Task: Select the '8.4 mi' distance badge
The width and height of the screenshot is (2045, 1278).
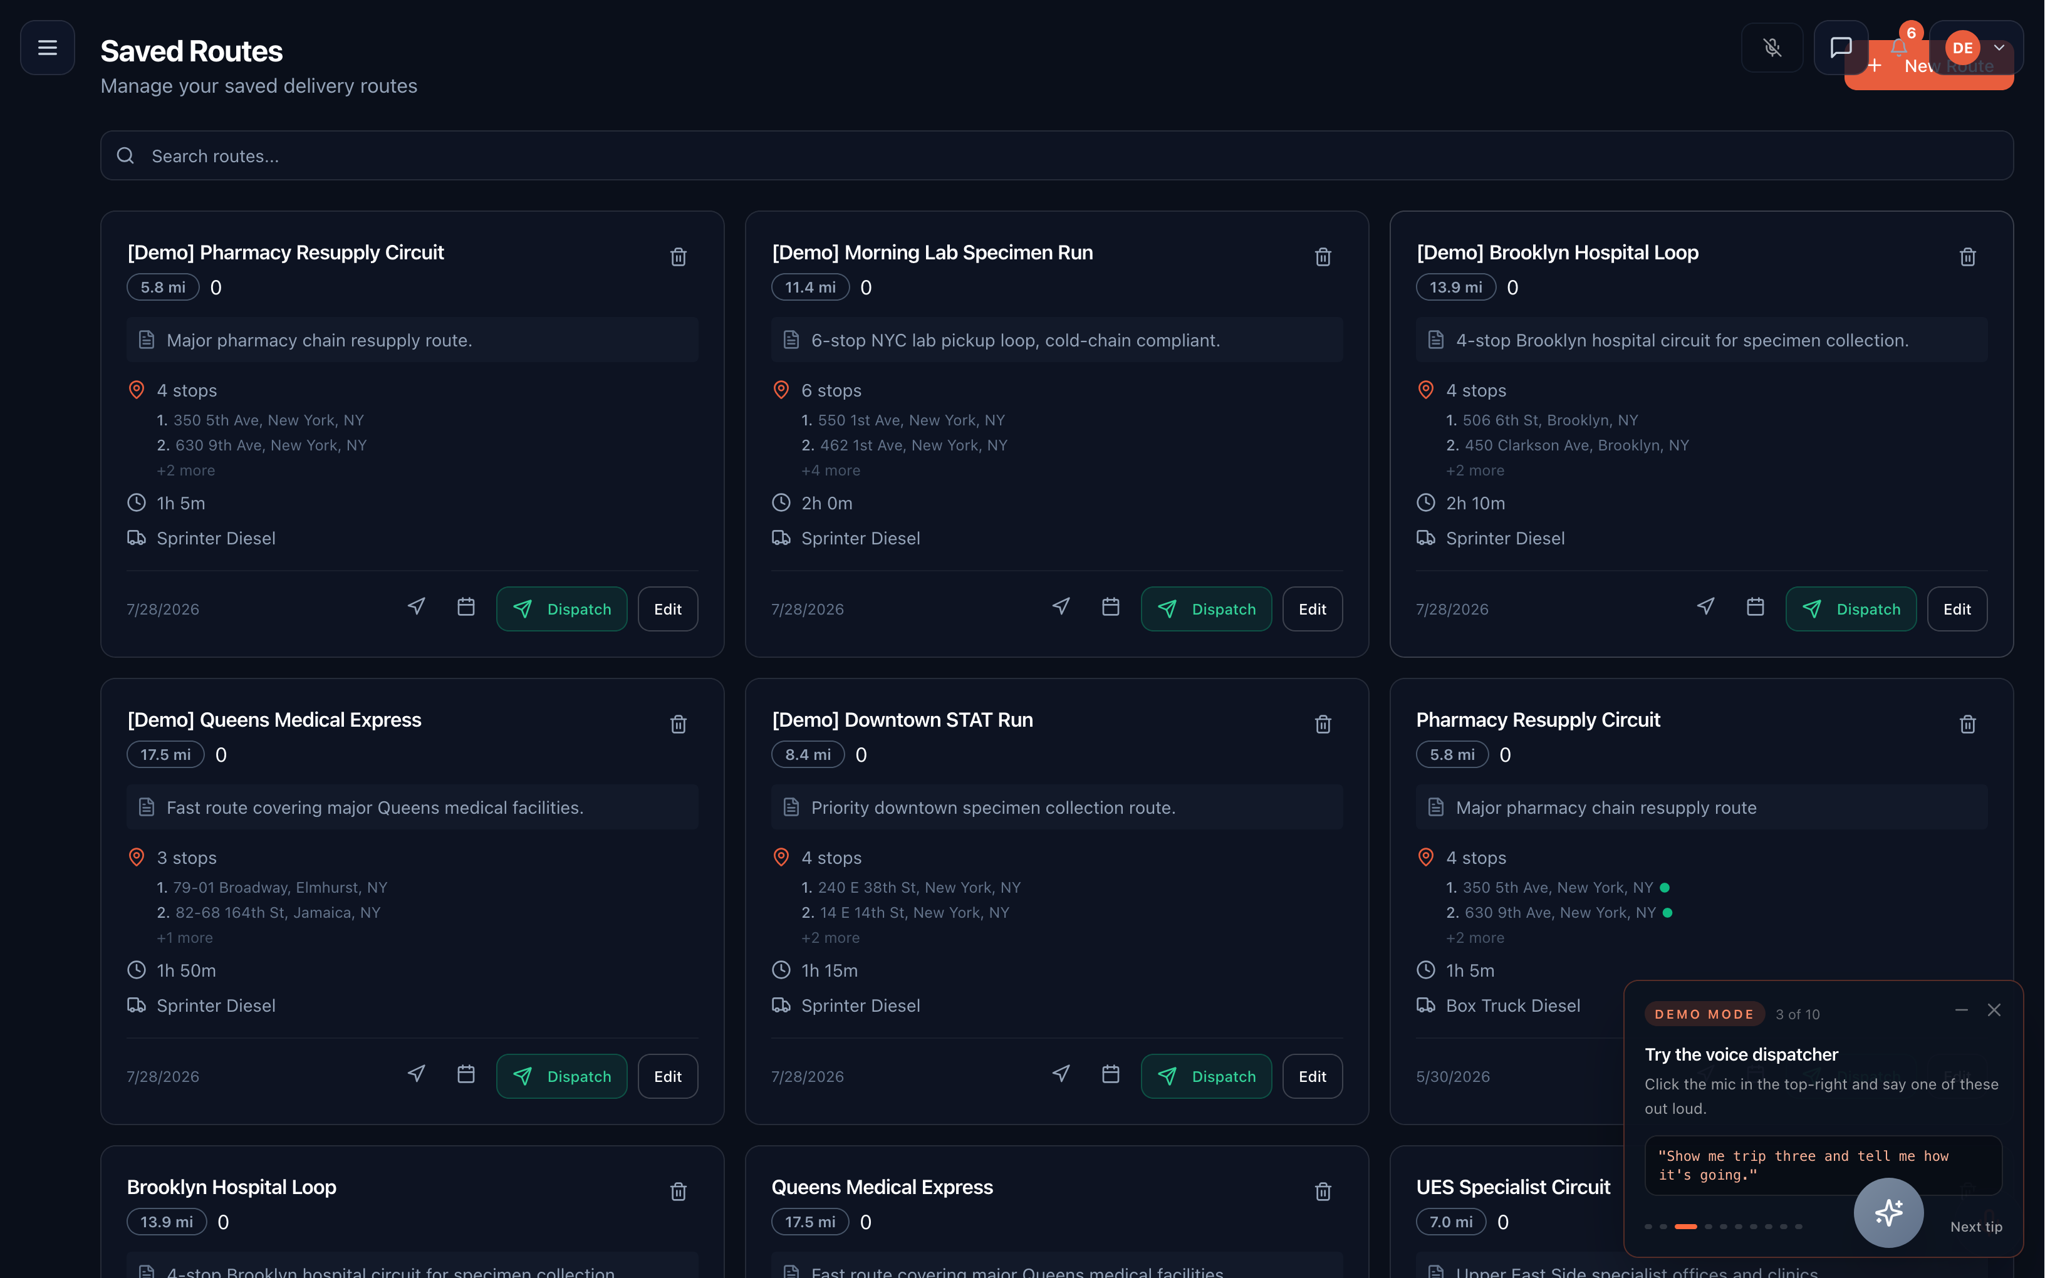Action: click(808, 755)
